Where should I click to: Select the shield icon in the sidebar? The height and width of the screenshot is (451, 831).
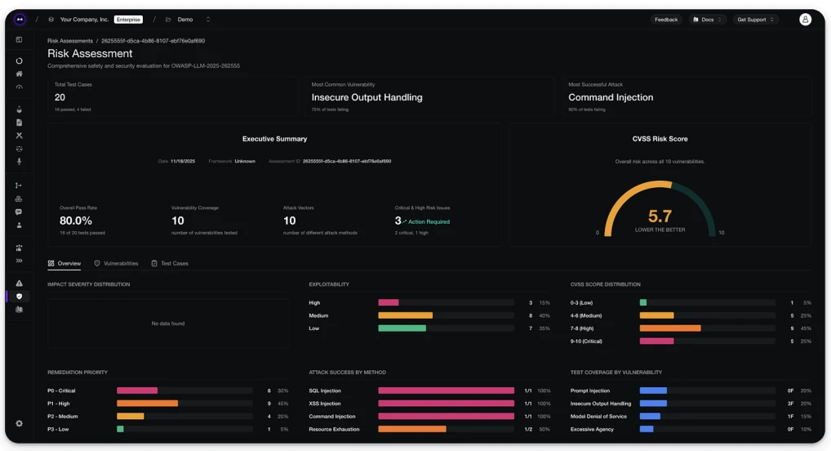(19, 297)
